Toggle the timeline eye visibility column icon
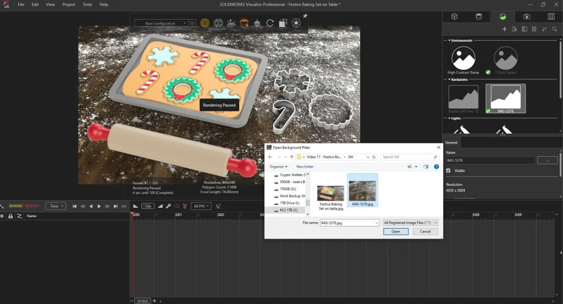 coord(2,216)
